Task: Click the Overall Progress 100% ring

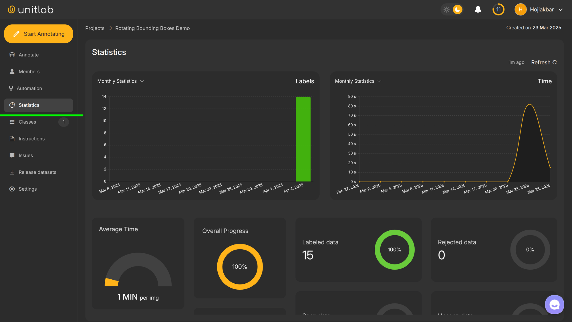Action: tap(240, 266)
